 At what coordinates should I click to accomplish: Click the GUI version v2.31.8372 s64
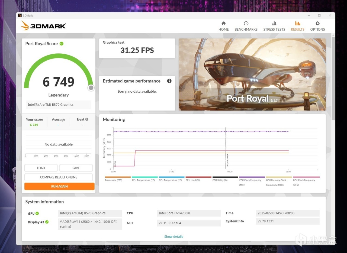(189, 223)
